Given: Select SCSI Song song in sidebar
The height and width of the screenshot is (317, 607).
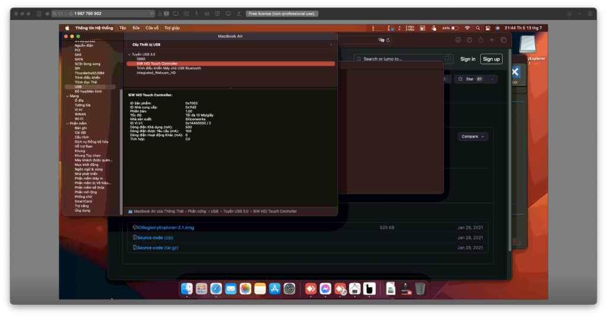Looking at the screenshot, I should tap(88, 64).
